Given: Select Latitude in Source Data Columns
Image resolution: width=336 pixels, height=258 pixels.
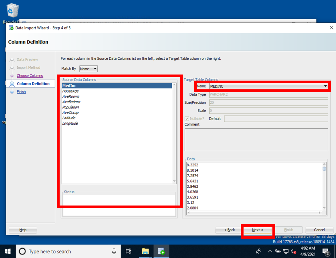Looking at the screenshot, I should coord(117,118).
